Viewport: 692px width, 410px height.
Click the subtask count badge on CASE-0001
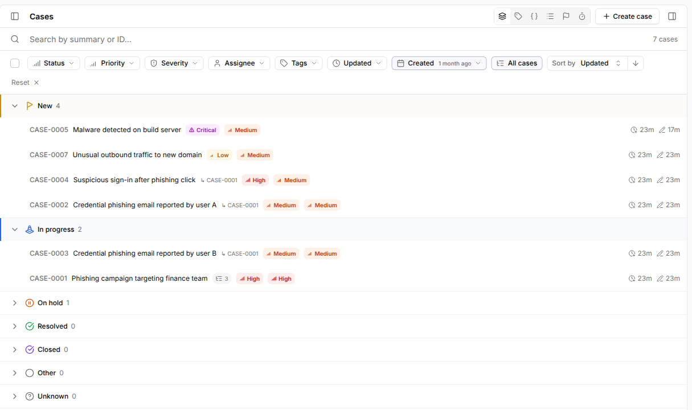point(222,278)
